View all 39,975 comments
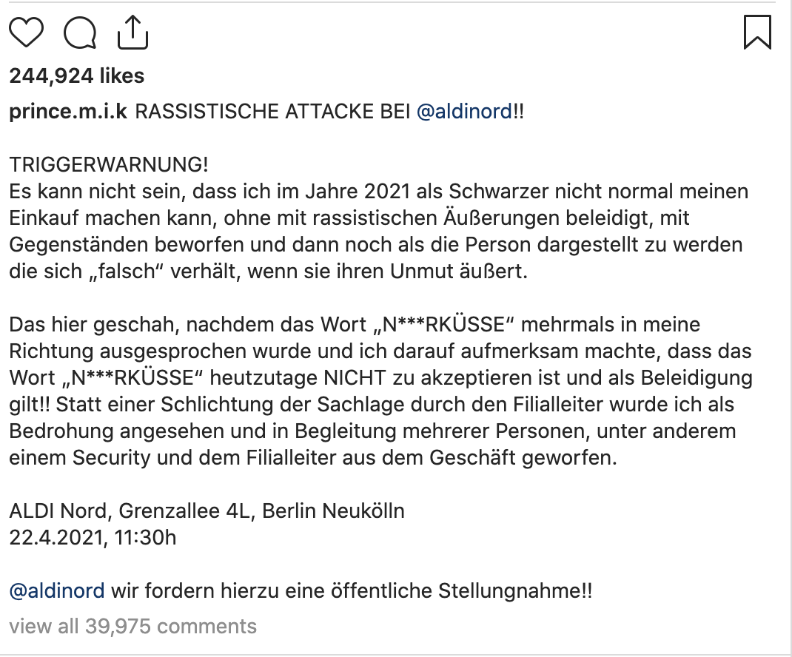This screenshot has height=657, width=792. coord(133,626)
